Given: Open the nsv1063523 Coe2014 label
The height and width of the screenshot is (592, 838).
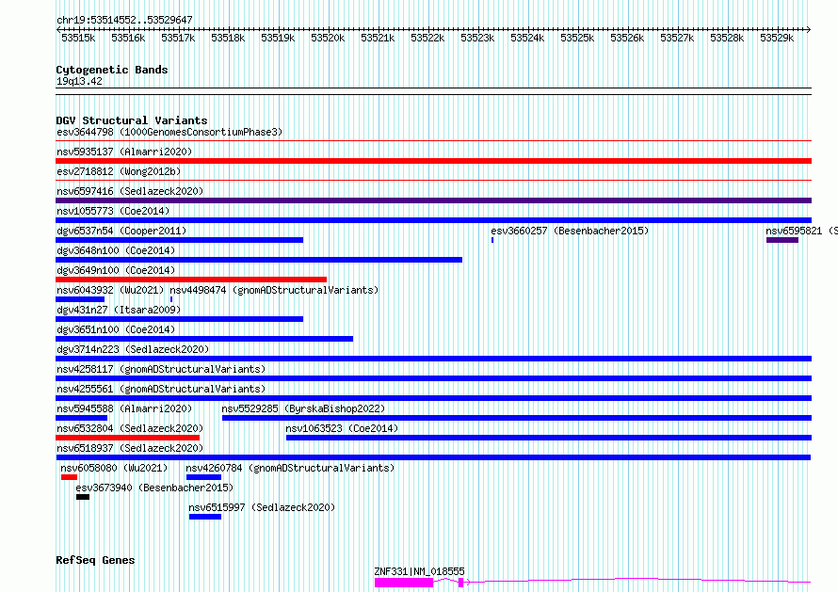Looking at the screenshot, I should click(x=342, y=428).
